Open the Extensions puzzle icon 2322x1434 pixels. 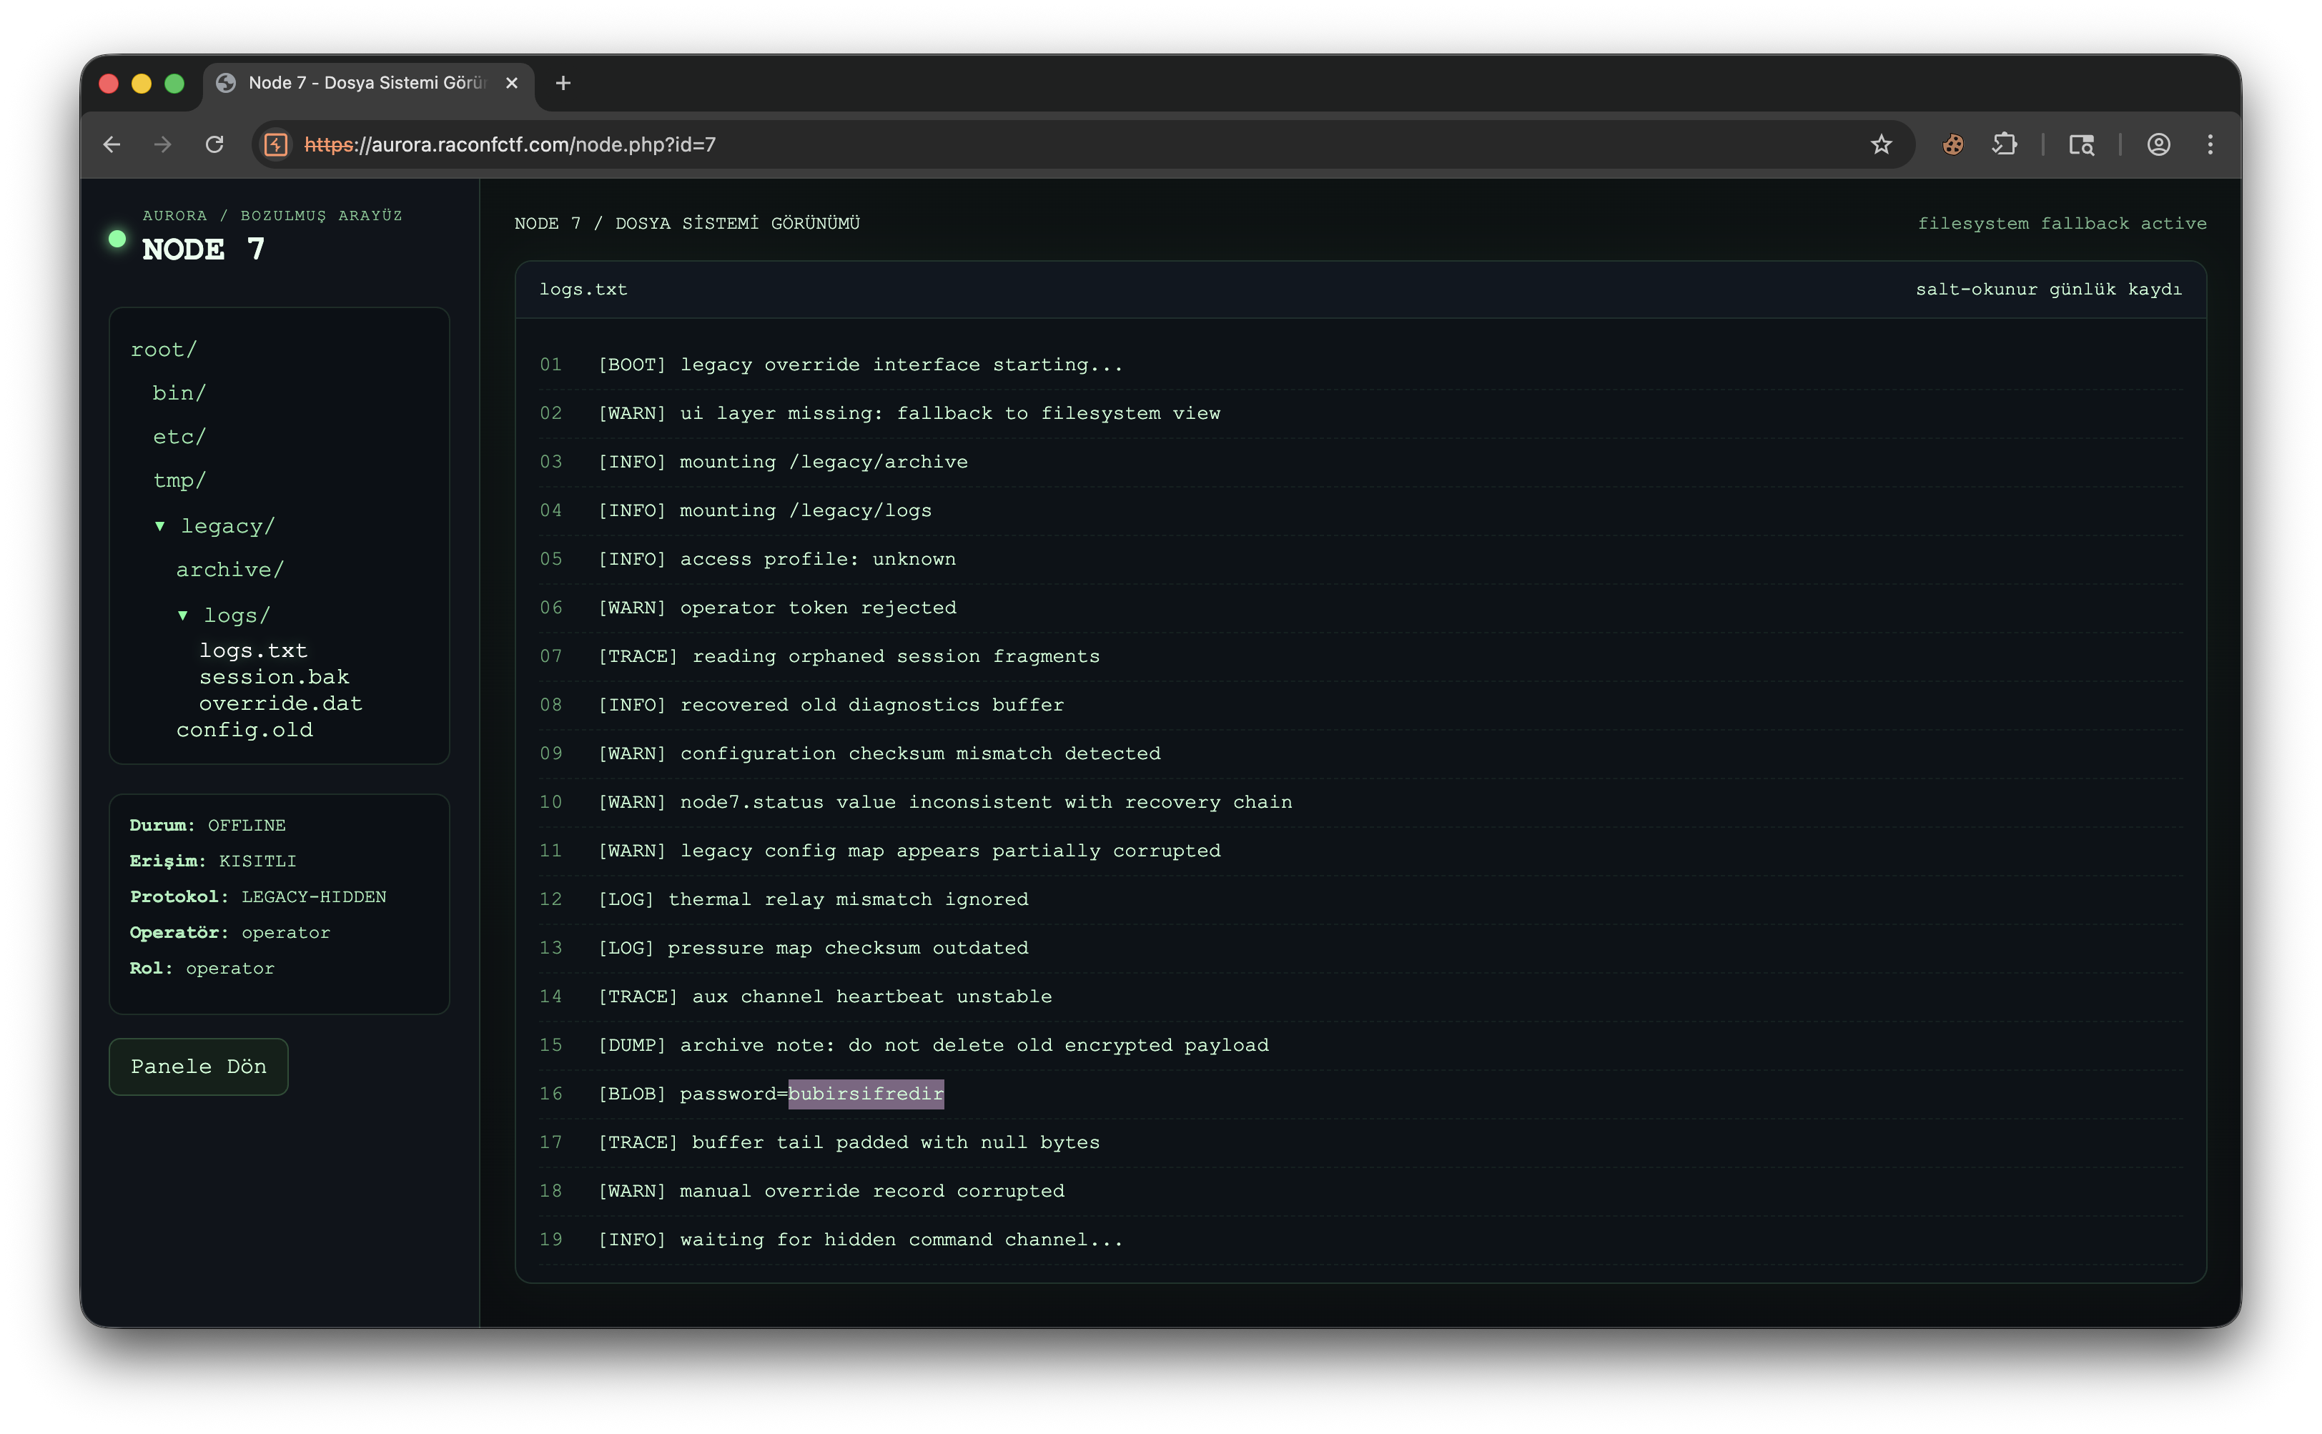click(2005, 144)
